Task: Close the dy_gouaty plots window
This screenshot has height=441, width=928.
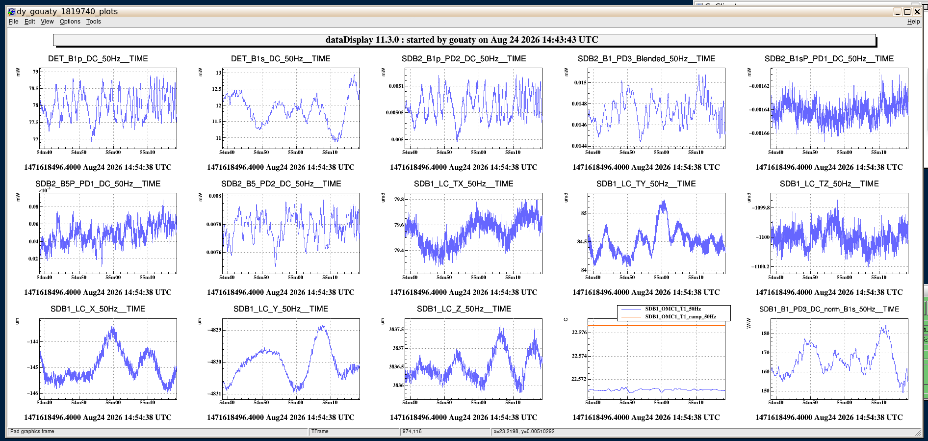Action: coord(917,12)
